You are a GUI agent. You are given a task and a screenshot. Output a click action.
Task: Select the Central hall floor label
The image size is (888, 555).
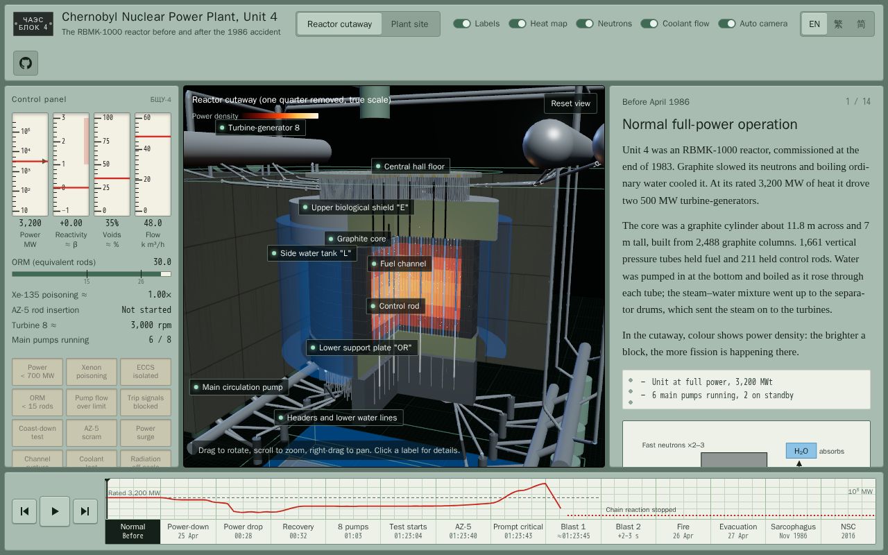[411, 166]
